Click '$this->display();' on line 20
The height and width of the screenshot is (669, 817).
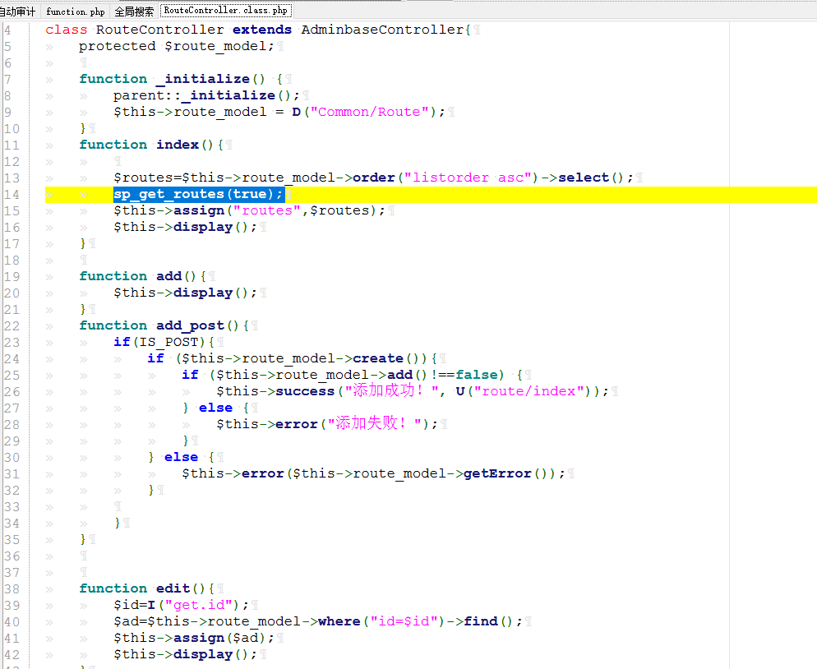[186, 293]
